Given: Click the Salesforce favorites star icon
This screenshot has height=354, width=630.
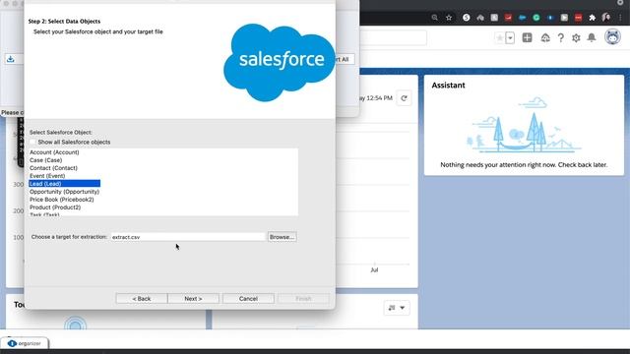Looking at the screenshot, I should pyautogui.click(x=499, y=38).
